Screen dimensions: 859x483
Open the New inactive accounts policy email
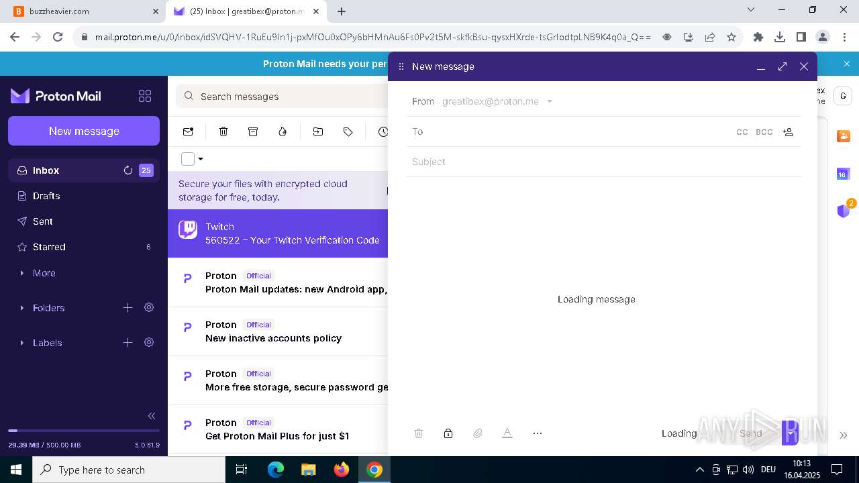coord(278,331)
